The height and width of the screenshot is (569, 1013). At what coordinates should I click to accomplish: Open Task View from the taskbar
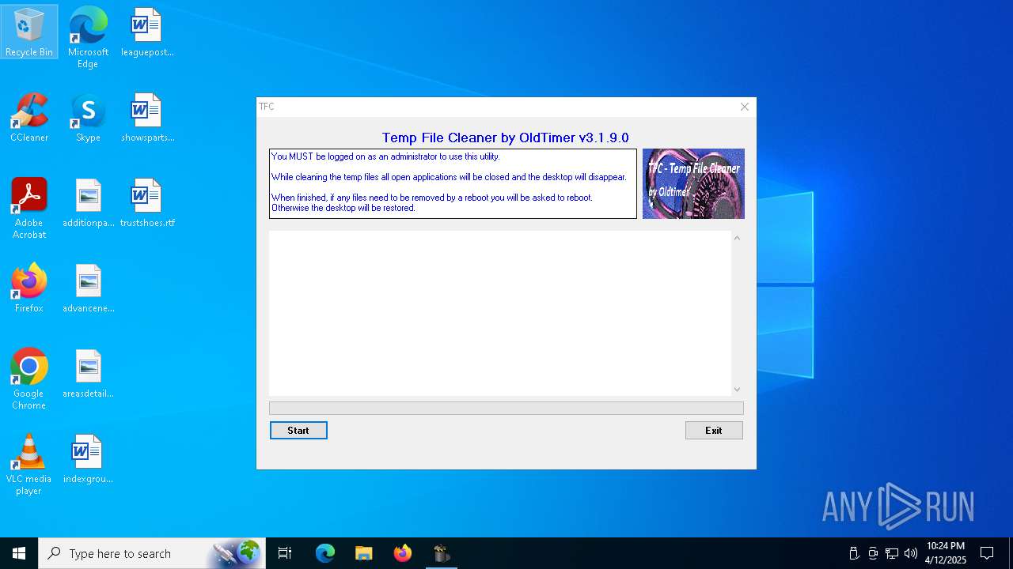coord(285,553)
